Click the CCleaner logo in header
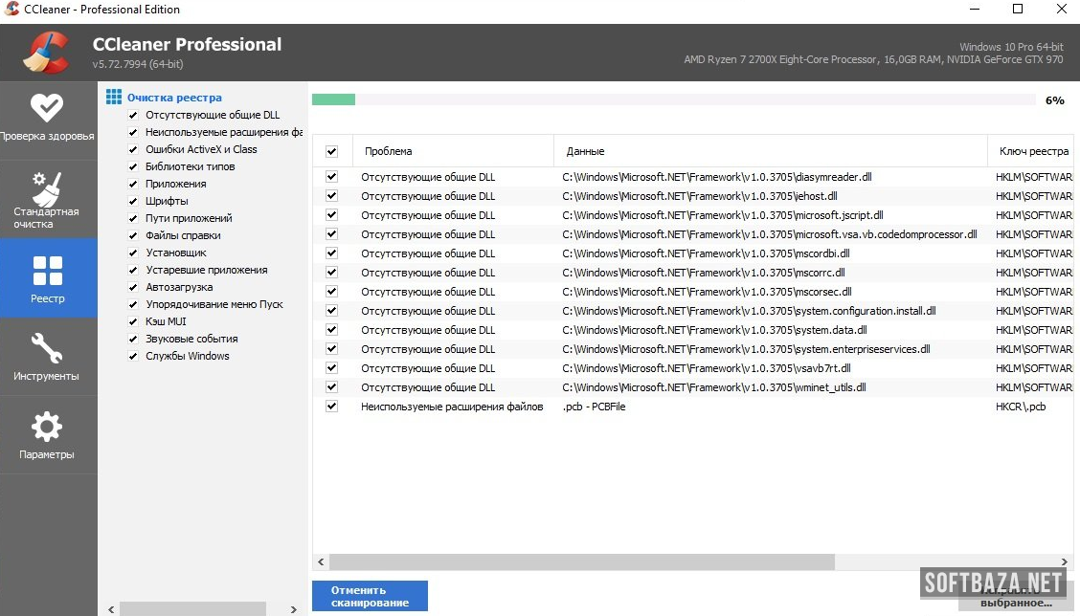1080x616 pixels. click(47, 54)
